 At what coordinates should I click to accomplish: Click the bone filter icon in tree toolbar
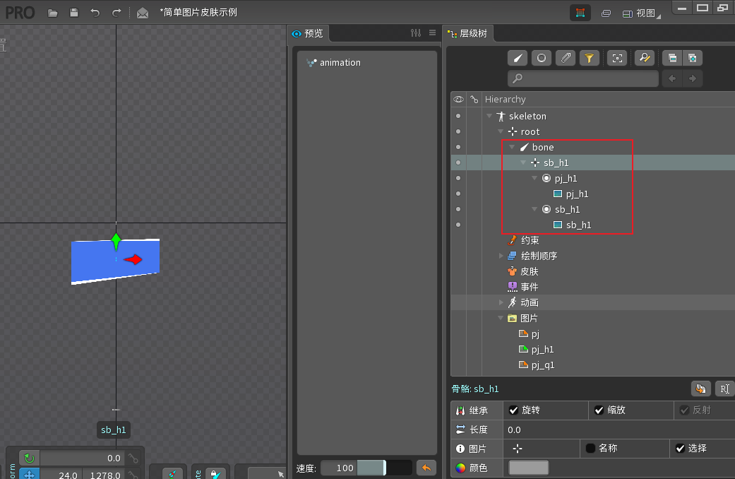tap(518, 58)
